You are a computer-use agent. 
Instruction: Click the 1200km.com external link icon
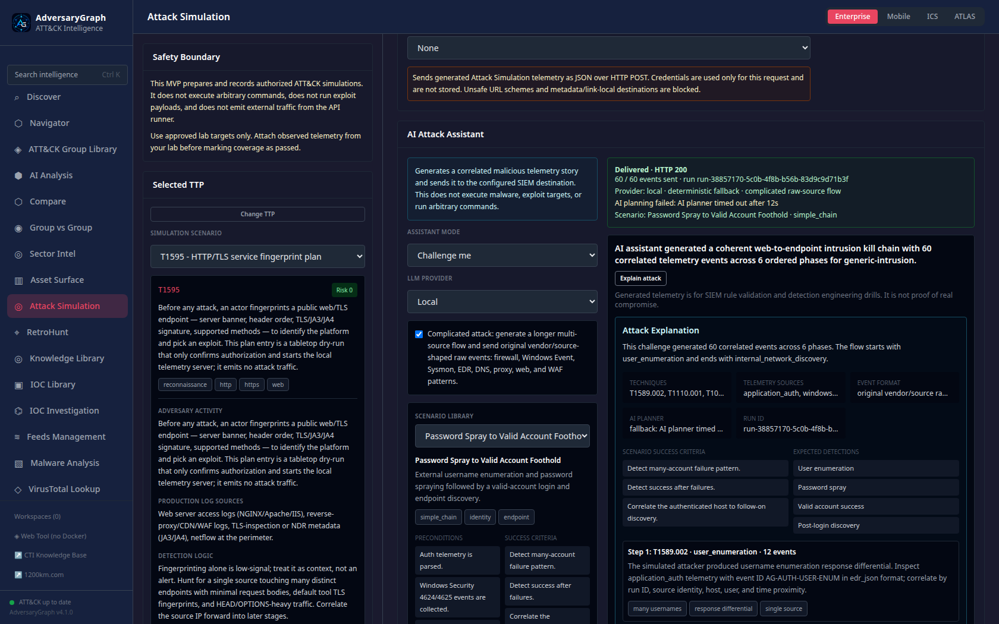tap(18, 575)
